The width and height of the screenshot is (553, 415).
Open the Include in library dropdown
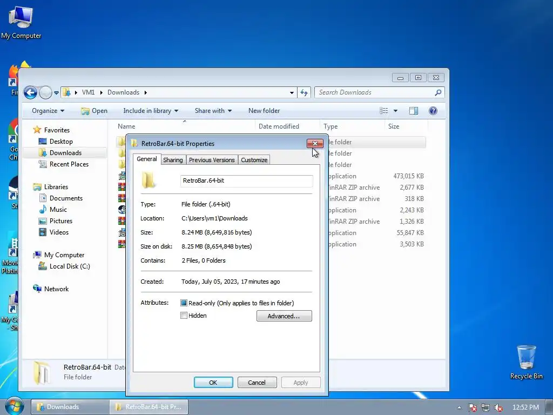(x=151, y=111)
